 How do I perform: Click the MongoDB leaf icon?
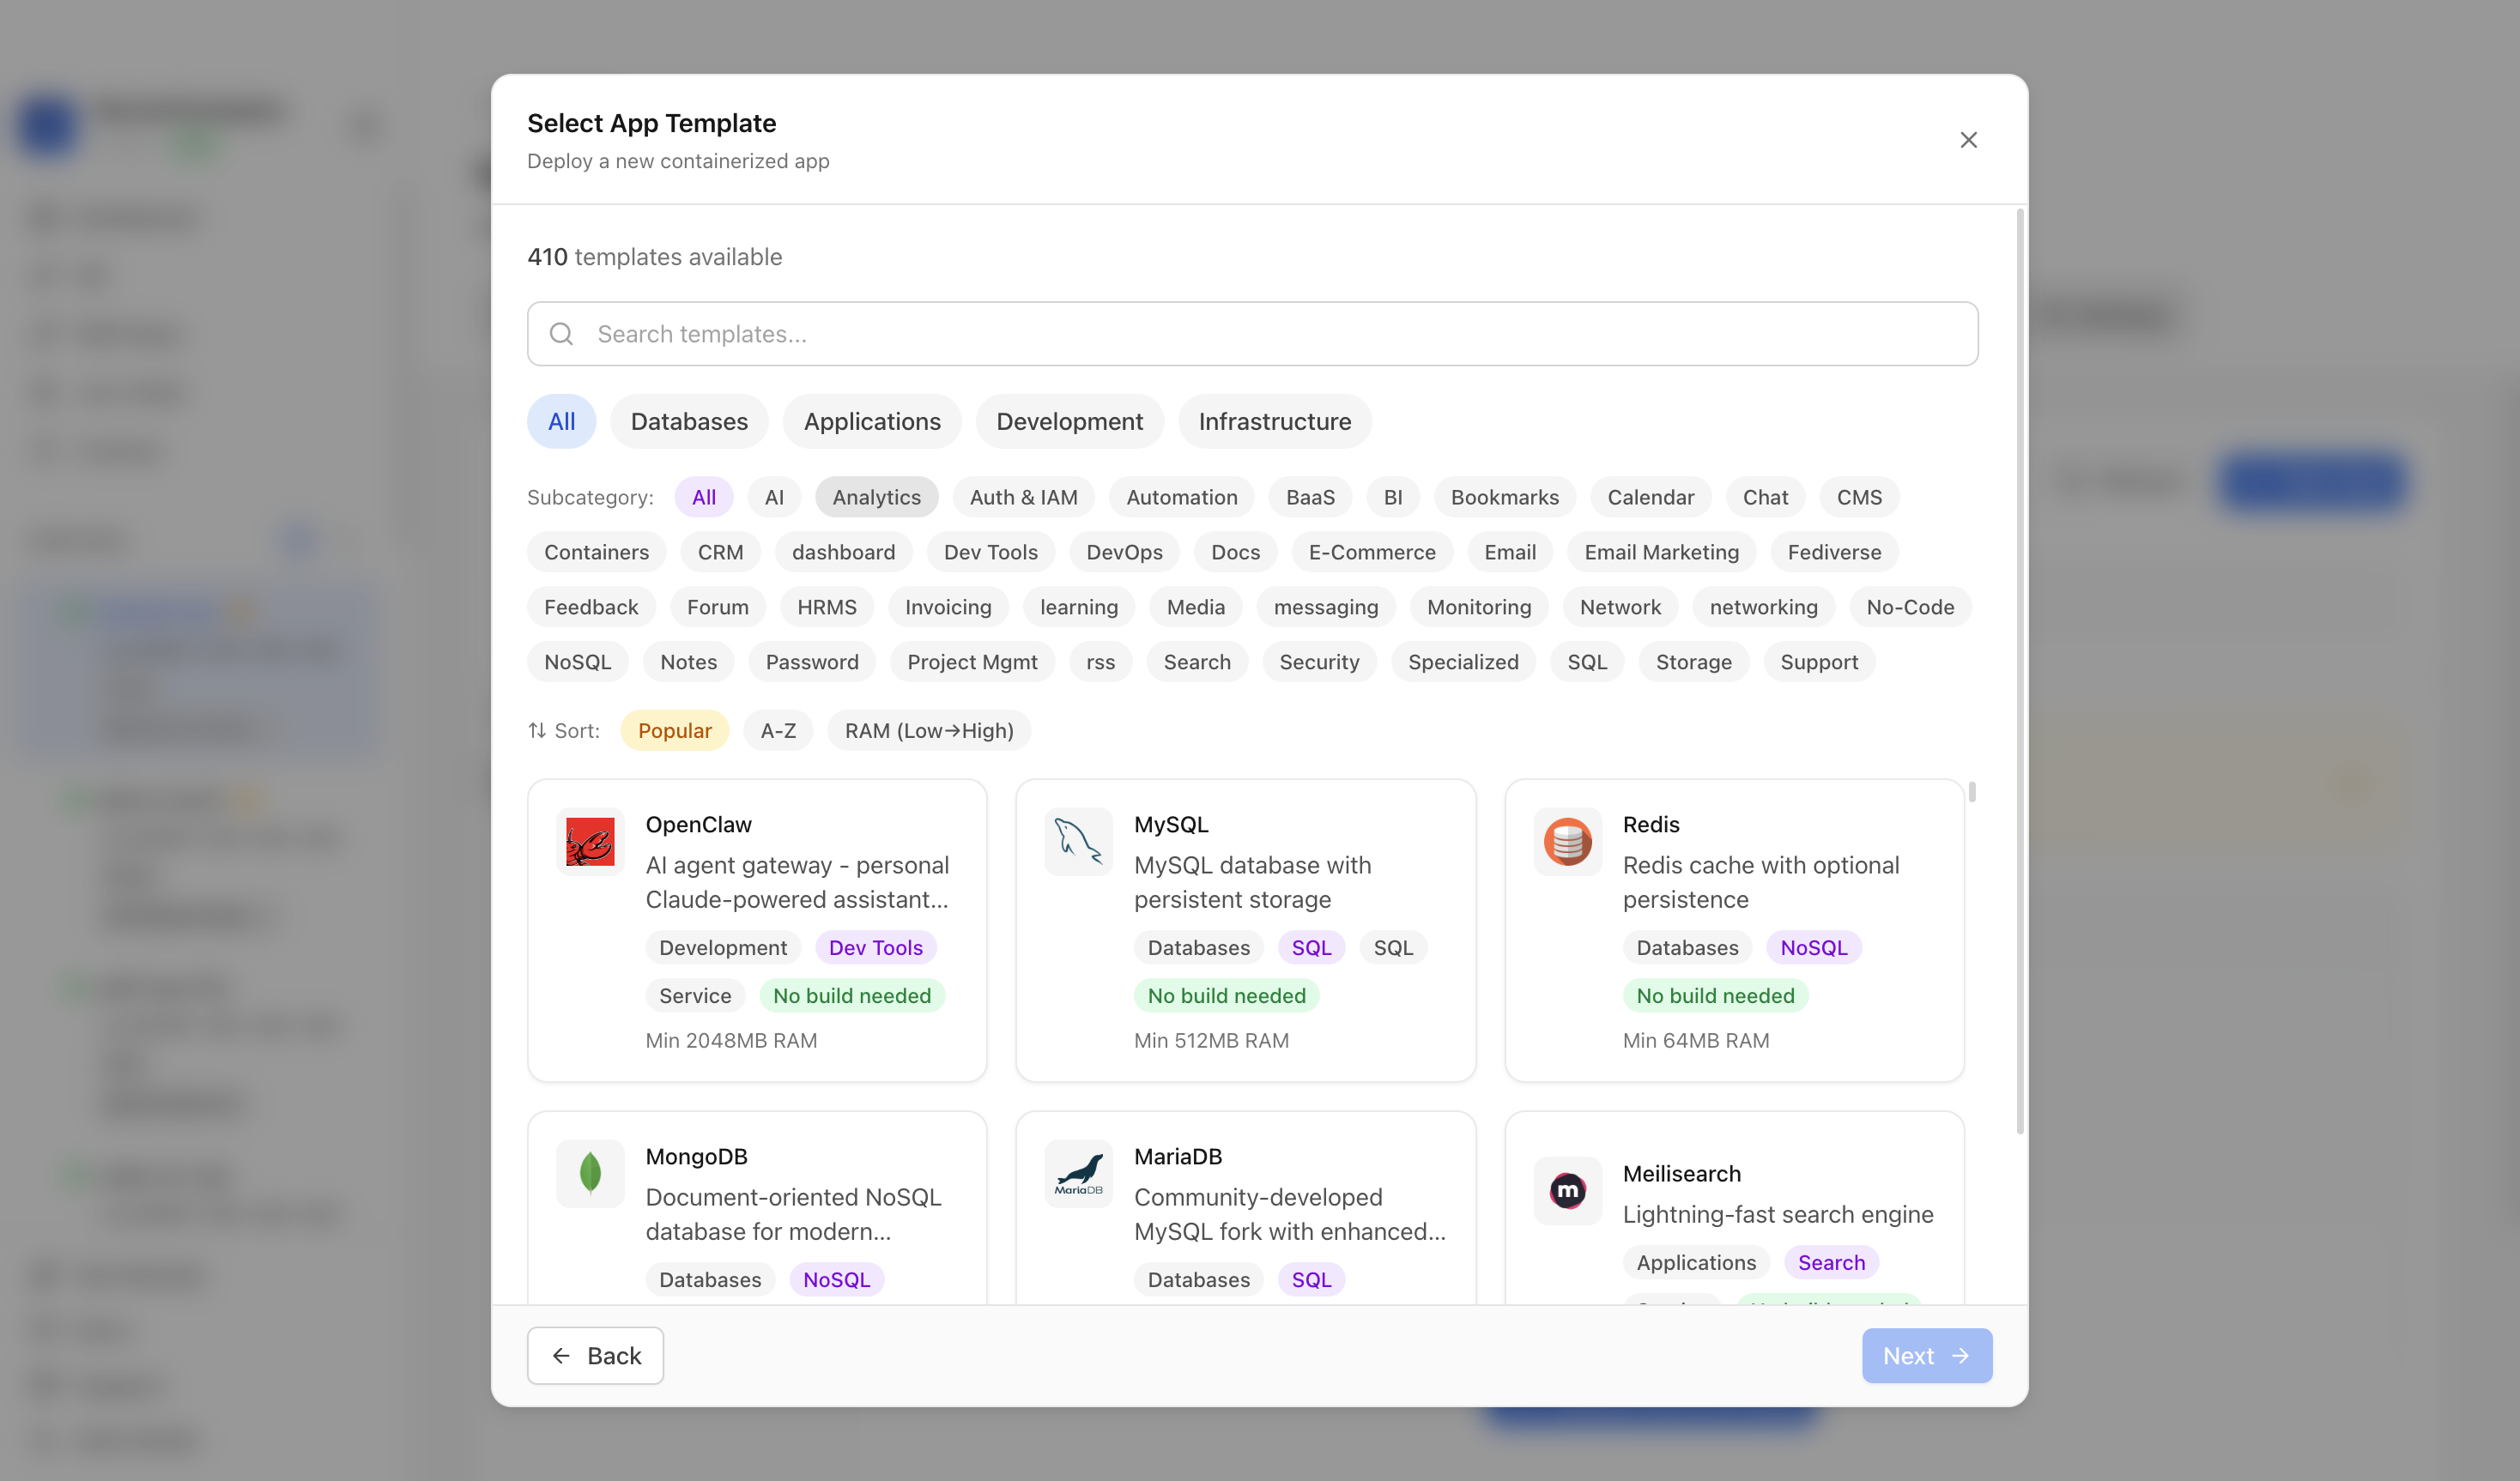tap(590, 1173)
